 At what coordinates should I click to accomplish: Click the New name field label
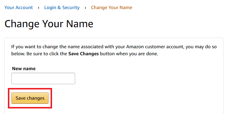[x=24, y=68]
